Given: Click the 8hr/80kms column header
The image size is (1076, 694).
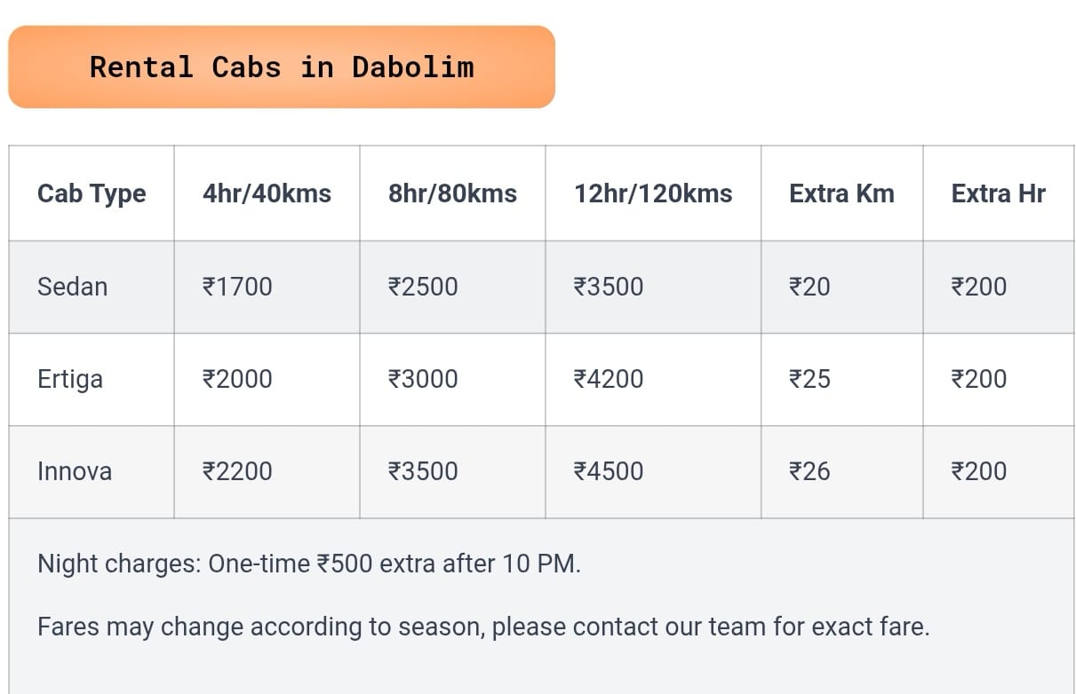Looking at the screenshot, I should tap(452, 193).
